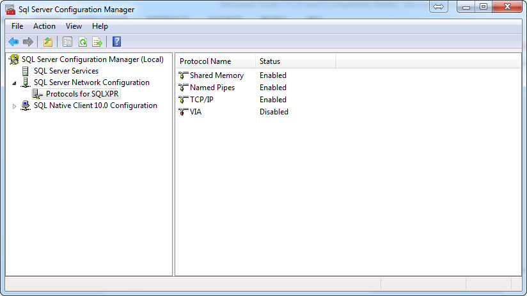
Task: Click Enabled status of Shared Memory
Action: 273,75
